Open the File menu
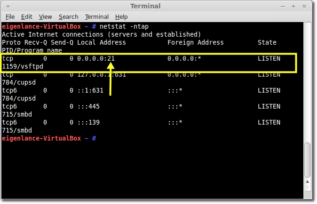317x204 pixels. (x=10, y=17)
